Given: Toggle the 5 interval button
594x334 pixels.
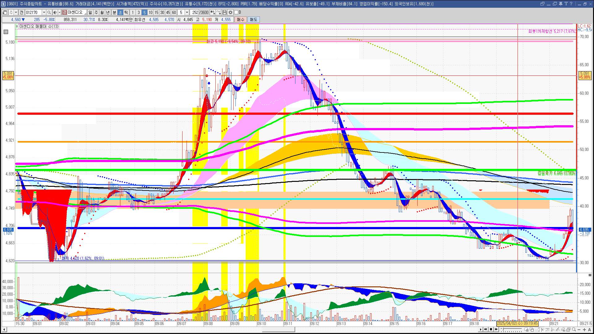Looking at the screenshot, I should 144,12.
